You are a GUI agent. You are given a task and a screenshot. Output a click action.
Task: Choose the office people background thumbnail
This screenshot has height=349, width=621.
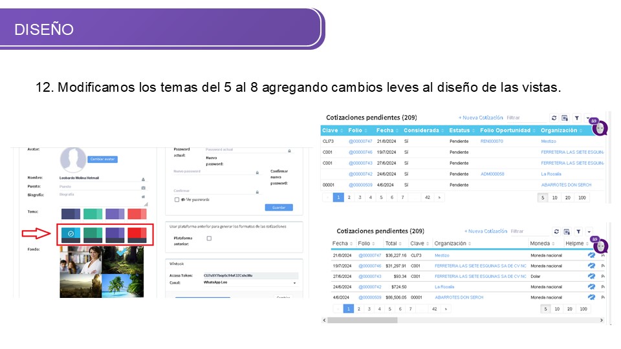81,260
